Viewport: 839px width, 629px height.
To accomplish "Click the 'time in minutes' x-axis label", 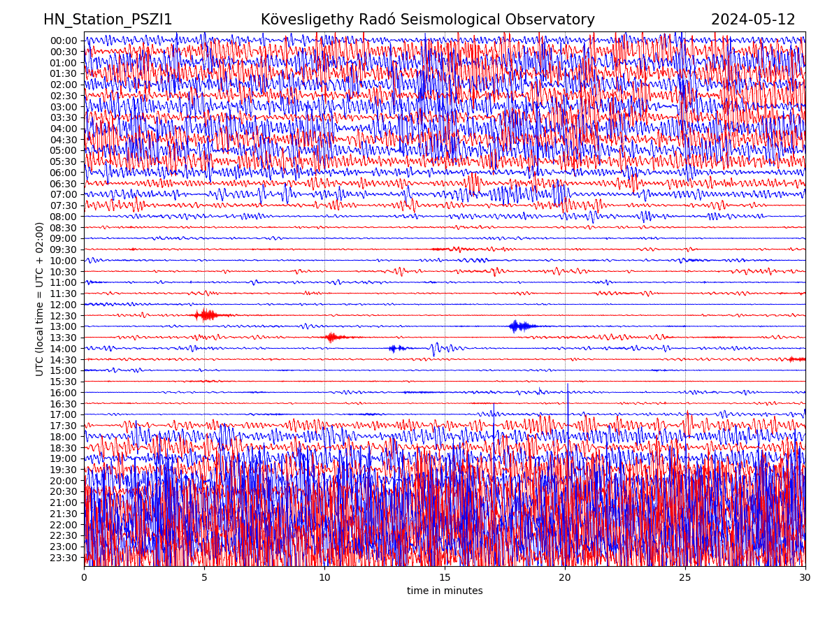I will click(445, 591).
